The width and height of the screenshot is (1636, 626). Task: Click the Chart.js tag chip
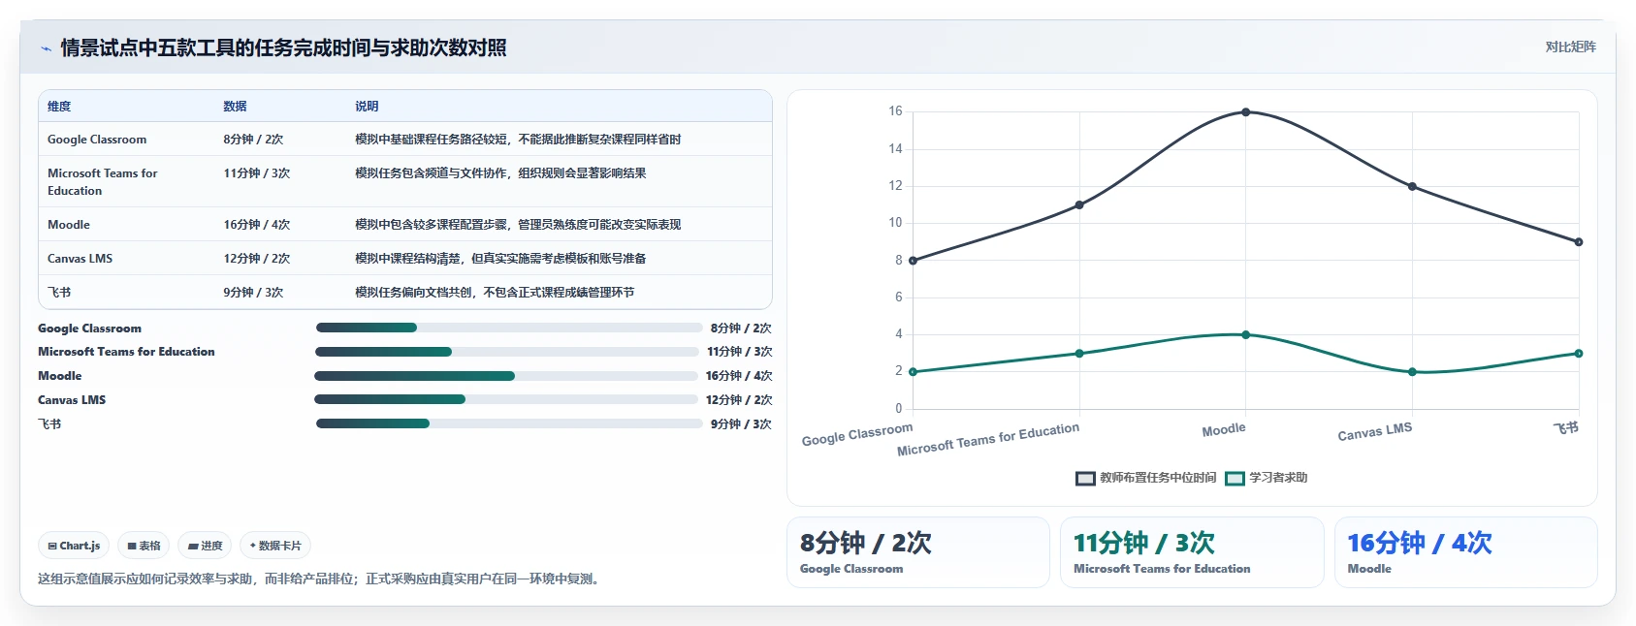point(74,546)
